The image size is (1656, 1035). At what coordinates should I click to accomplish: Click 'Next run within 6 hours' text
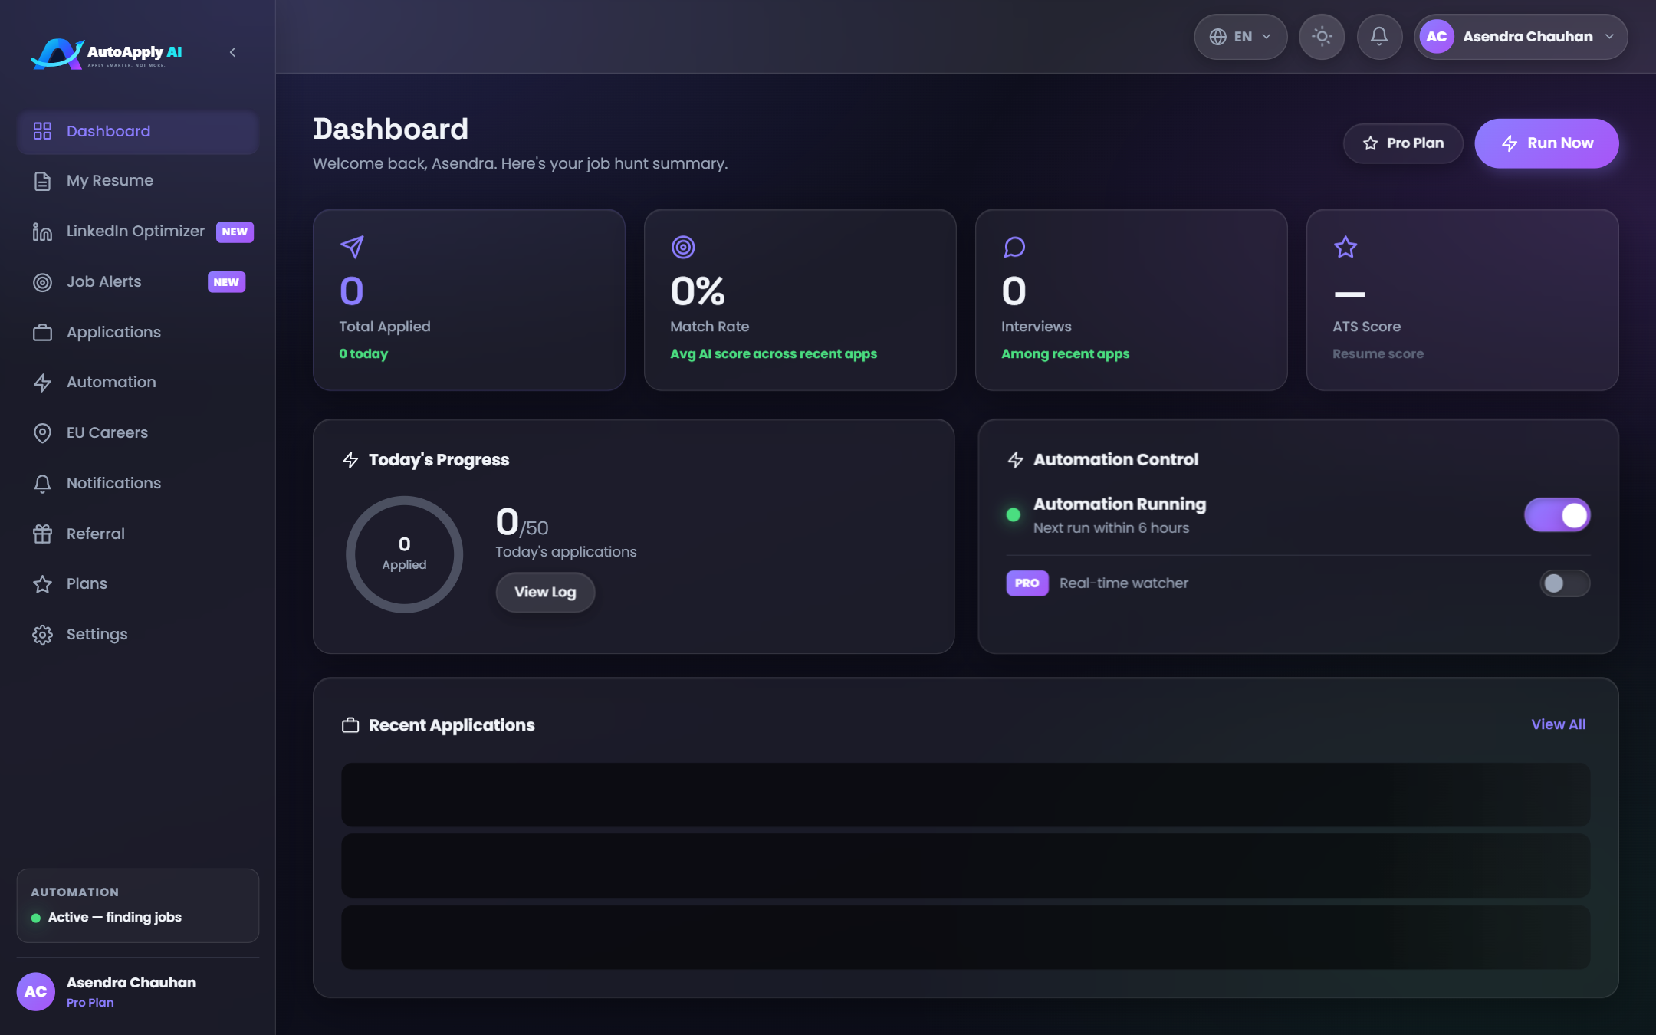click(x=1111, y=528)
